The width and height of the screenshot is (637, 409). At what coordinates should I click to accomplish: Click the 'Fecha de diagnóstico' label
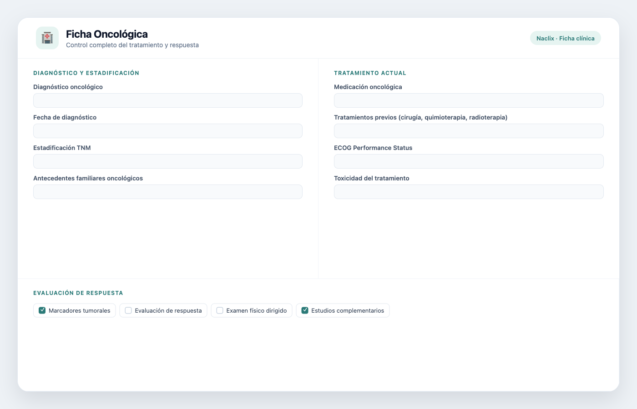(65, 117)
